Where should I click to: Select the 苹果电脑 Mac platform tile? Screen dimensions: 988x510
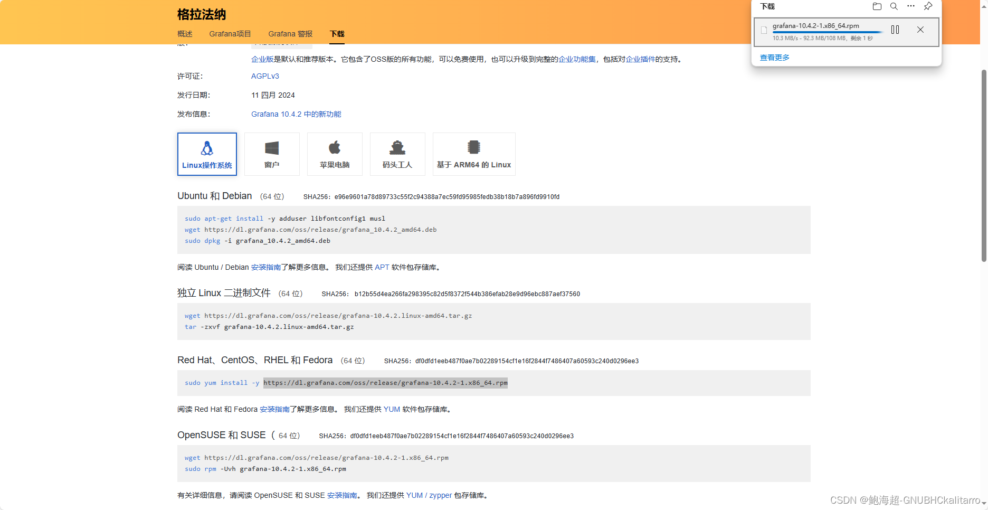[335, 154]
